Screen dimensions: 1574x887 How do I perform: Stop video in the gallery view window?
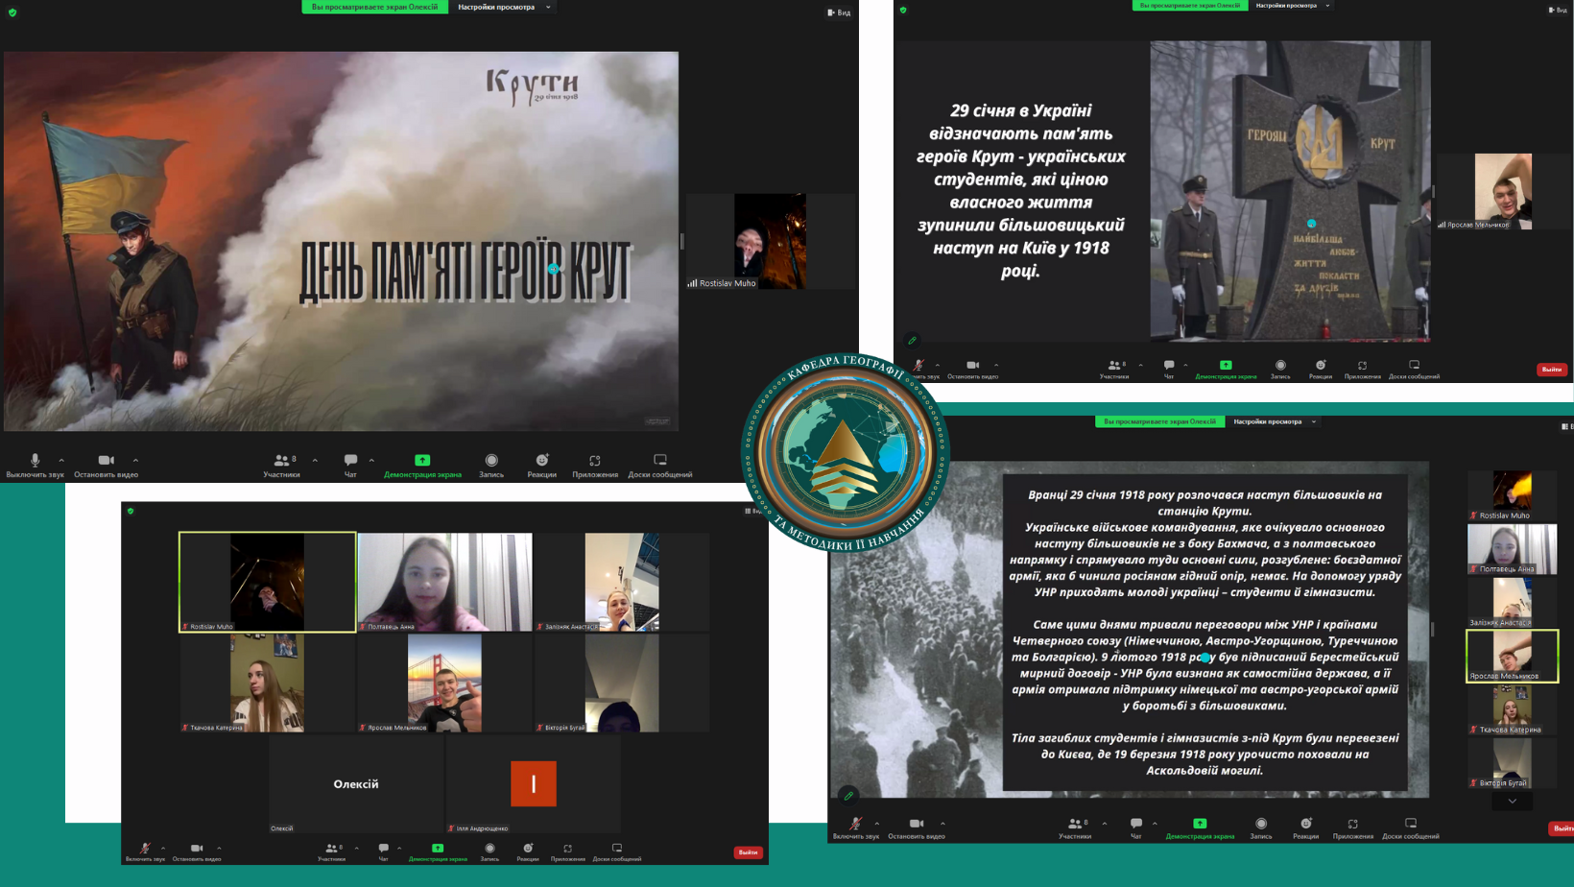point(197,851)
